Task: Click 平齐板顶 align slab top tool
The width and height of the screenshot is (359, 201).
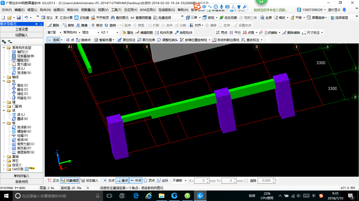Action: click(x=100, y=18)
